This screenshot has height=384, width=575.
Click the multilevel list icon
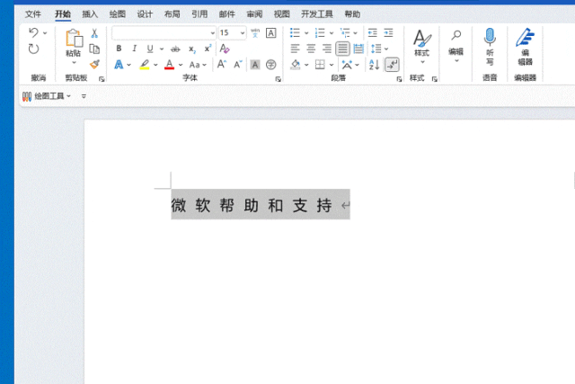[345, 32]
